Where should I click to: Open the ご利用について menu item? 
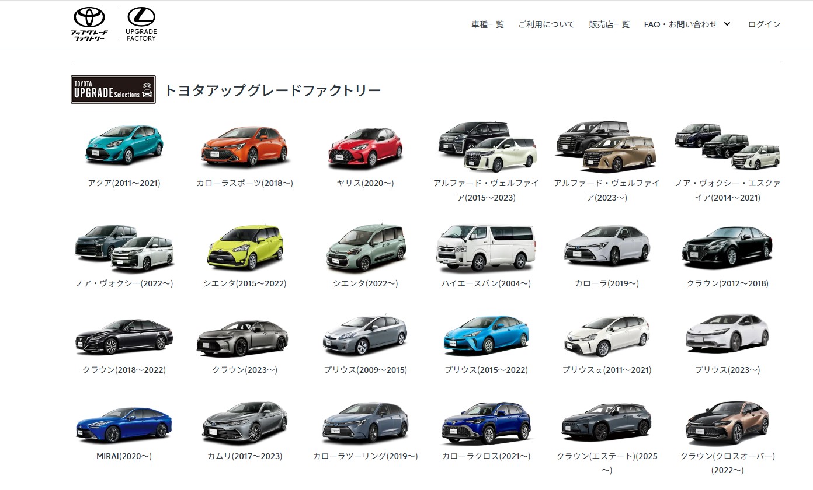[547, 24]
